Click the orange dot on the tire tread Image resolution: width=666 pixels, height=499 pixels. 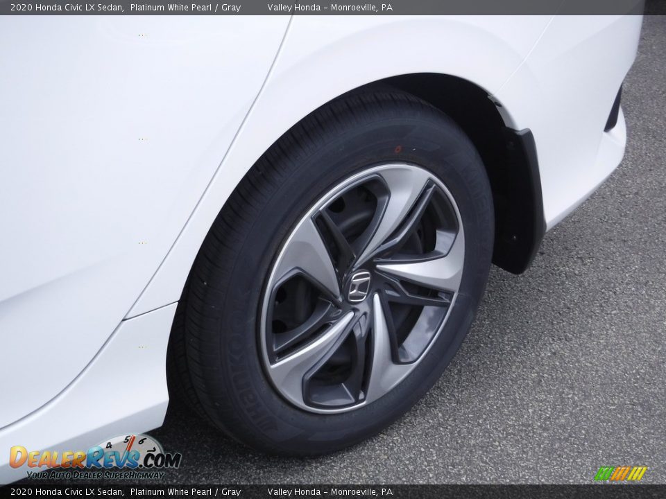point(398,149)
